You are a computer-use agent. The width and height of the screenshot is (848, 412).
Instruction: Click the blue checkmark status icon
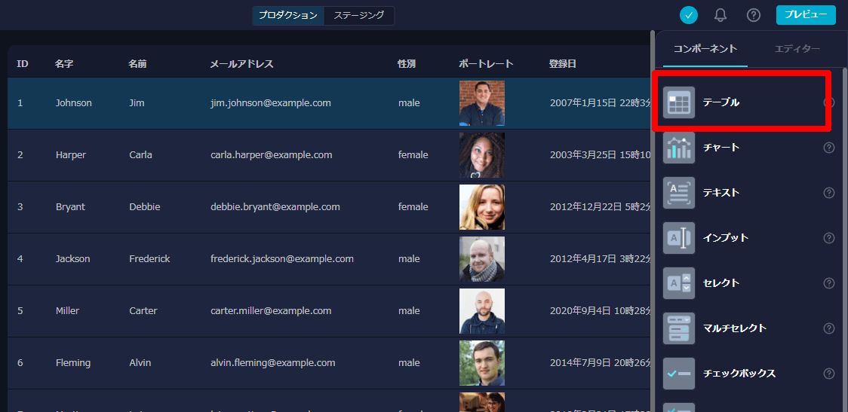pos(689,15)
